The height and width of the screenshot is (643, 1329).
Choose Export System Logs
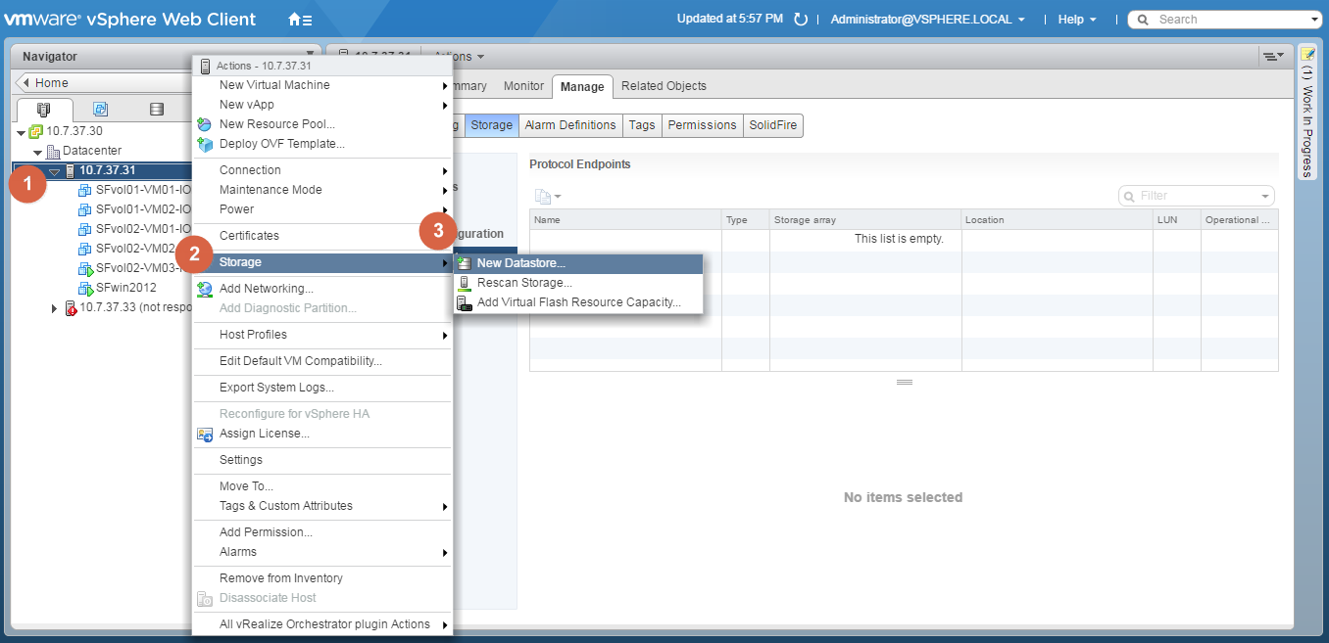tap(322, 388)
